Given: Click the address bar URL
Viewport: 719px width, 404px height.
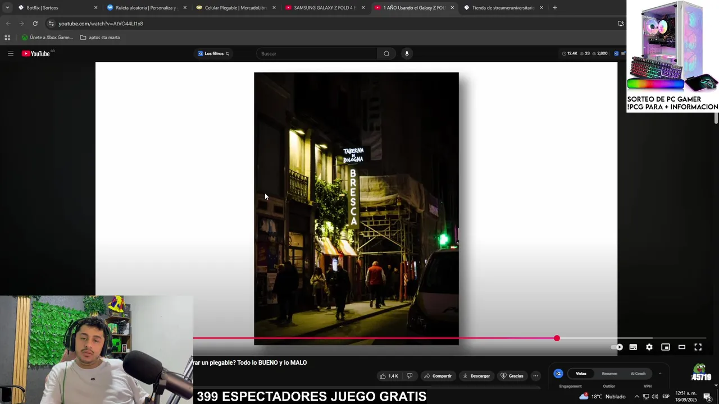Looking at the screenshot, I should [101, 24].
